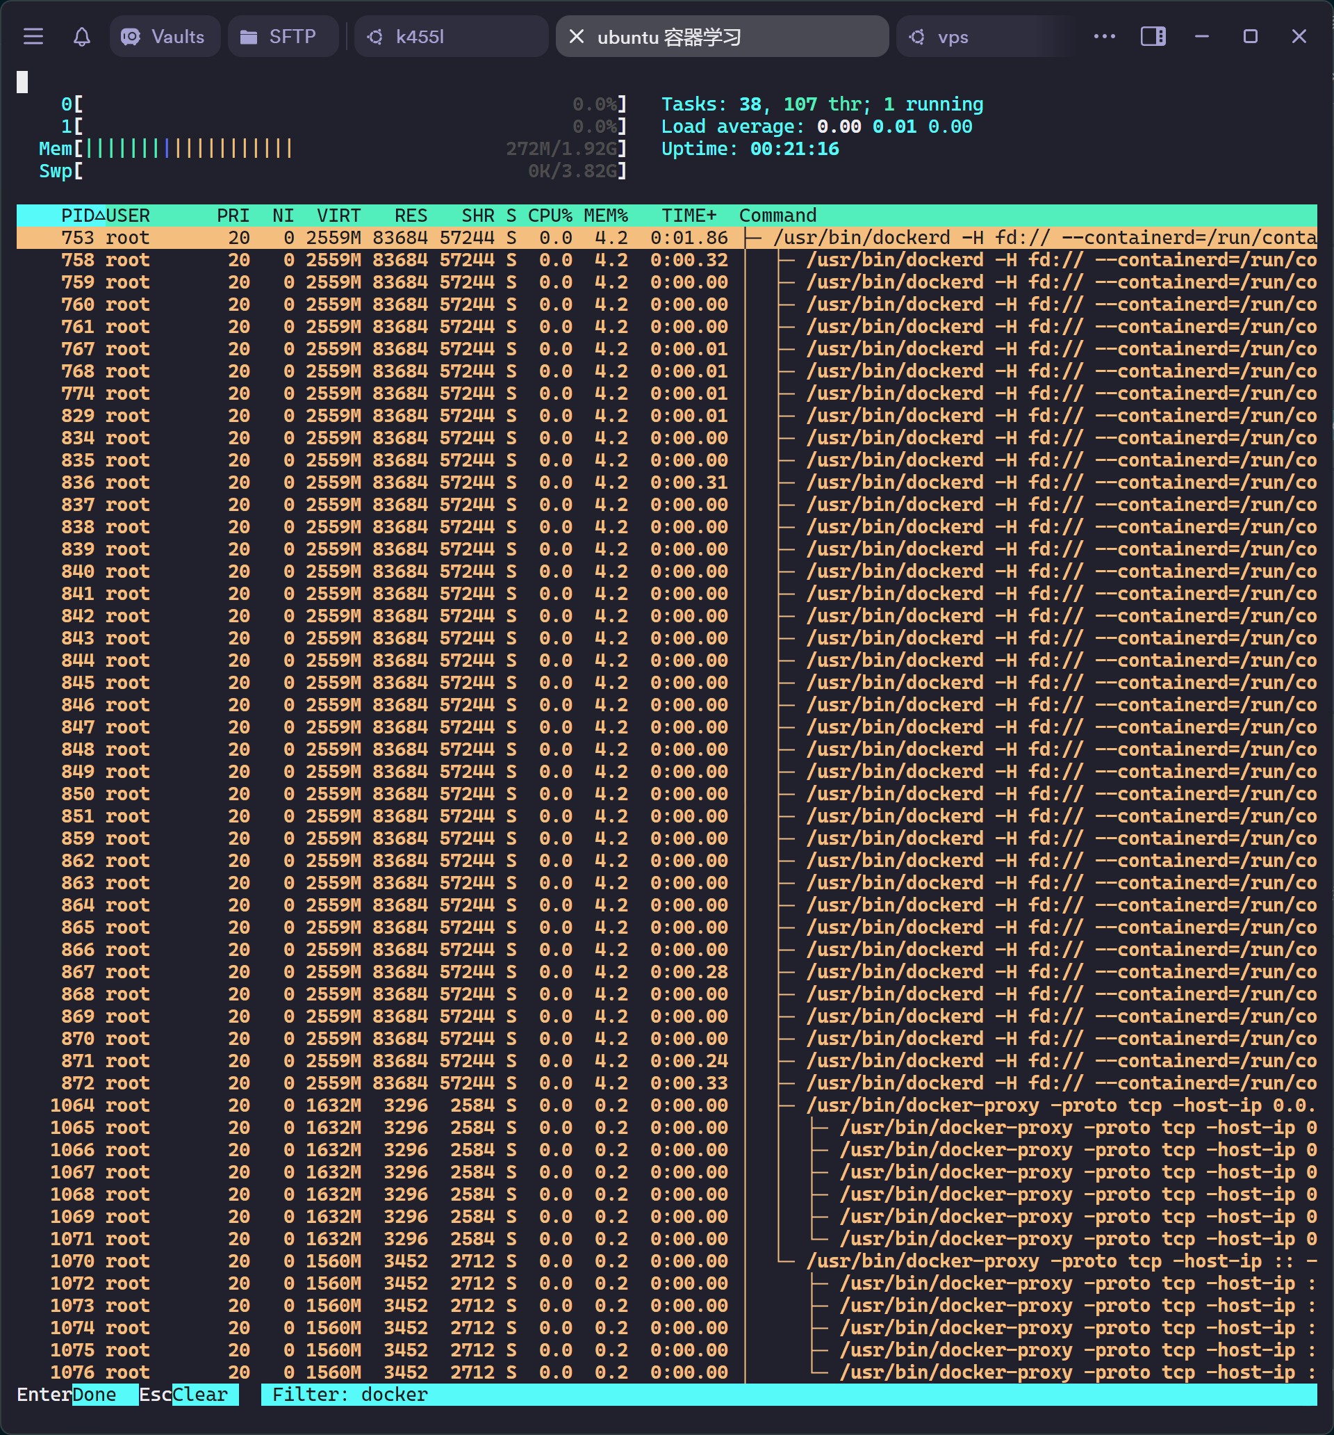This screenshot has width=1334, height=1435.
Task: Sort by TIME+ column header
Action: tap(689, 215)
